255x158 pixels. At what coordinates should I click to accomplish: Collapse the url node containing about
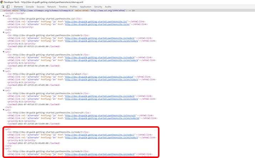[x=4, y=71]
